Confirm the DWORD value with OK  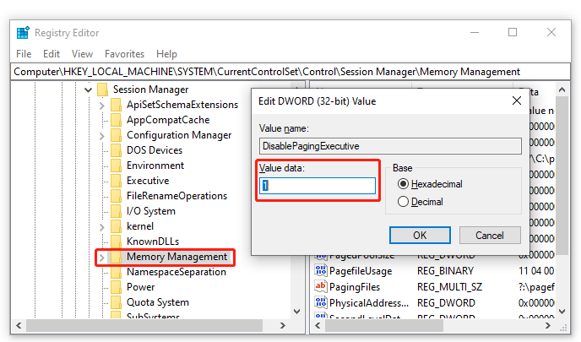[x=420, y=236]
